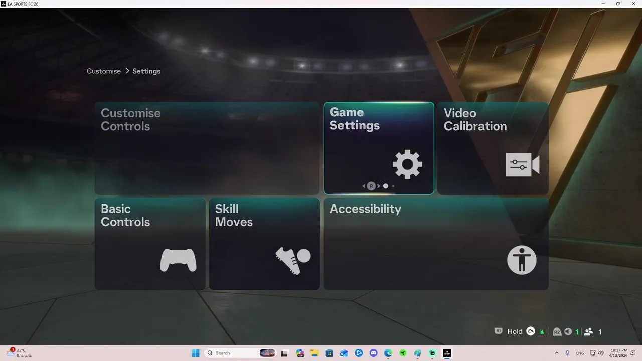This screenshot has height=361, width=642.
Task: Click the speaker voice chat icon
Action: (568, 331)
